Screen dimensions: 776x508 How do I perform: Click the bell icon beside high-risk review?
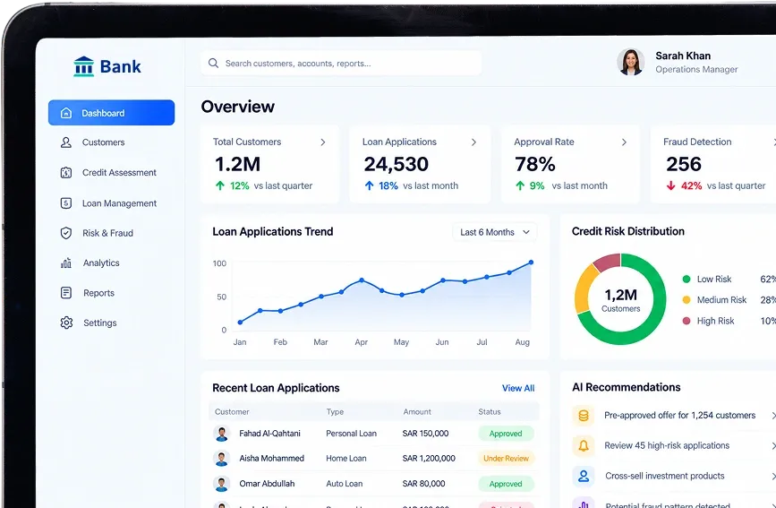(x=584, y=445)
